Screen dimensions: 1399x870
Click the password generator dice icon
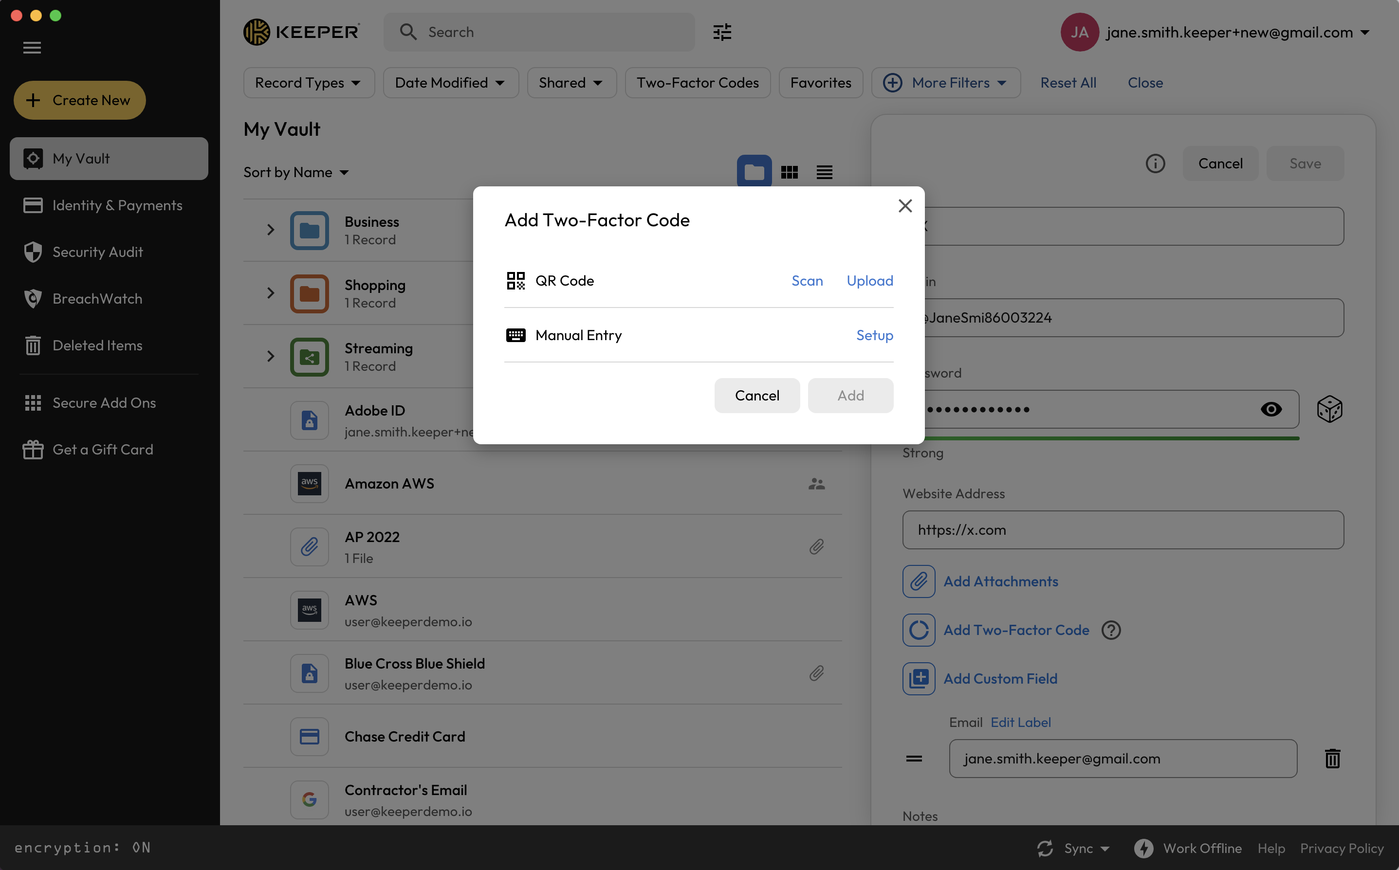[1329, 409]
